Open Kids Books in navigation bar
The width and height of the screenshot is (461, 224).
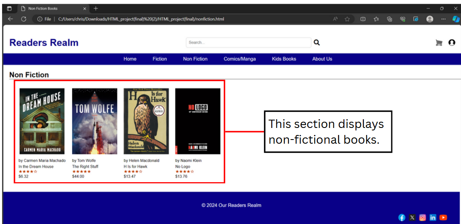tap(284, 59)
